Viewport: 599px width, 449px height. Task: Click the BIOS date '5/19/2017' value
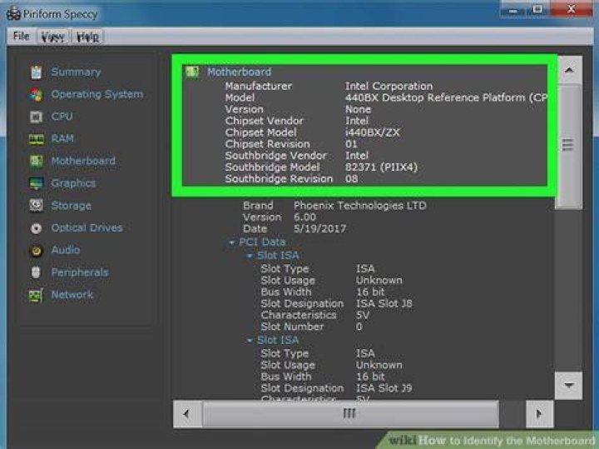319,229
